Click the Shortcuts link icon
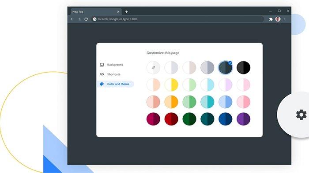Screen dimensions: 309x173 pos(102,74)
